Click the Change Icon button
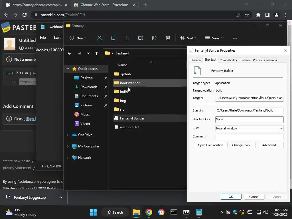 pos(242,145)
